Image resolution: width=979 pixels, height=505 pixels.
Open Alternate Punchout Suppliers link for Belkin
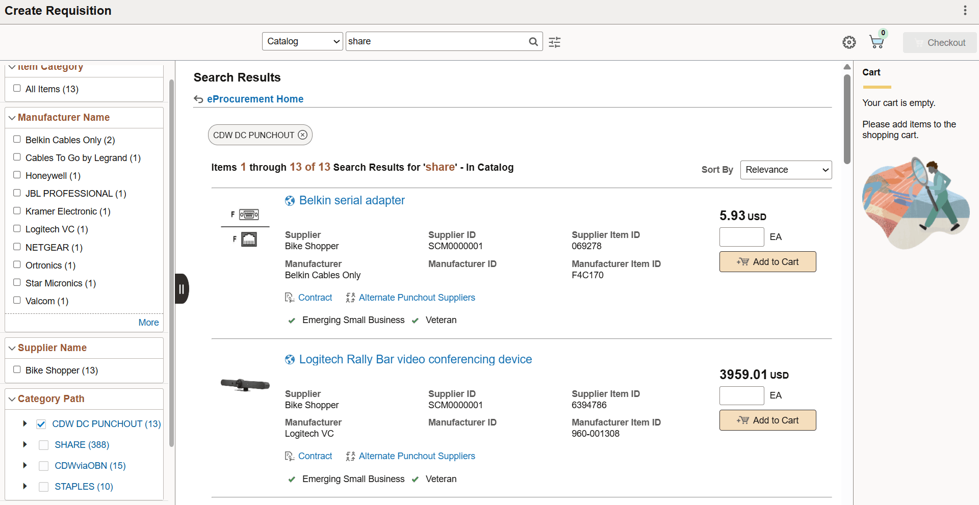point(417,298)
